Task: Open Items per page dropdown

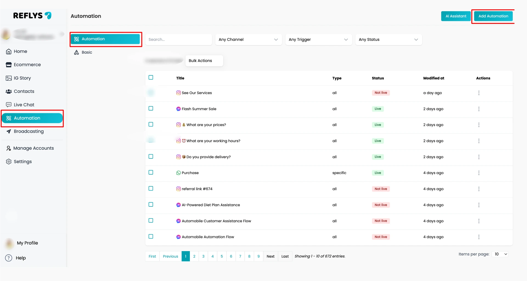Action: tap(500, 254)
